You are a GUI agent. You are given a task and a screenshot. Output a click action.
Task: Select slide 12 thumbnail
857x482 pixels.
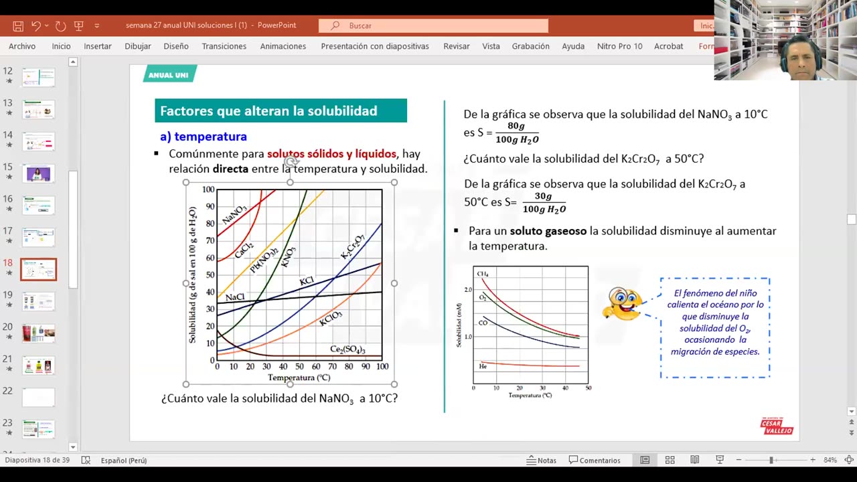coord(38,77)
